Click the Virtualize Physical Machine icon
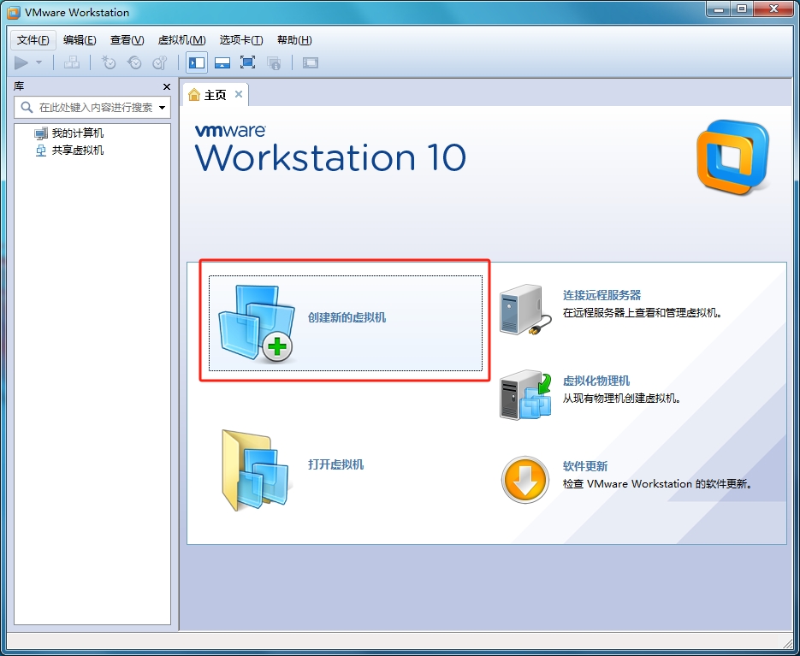800x656 pixels. pos(525,394)
